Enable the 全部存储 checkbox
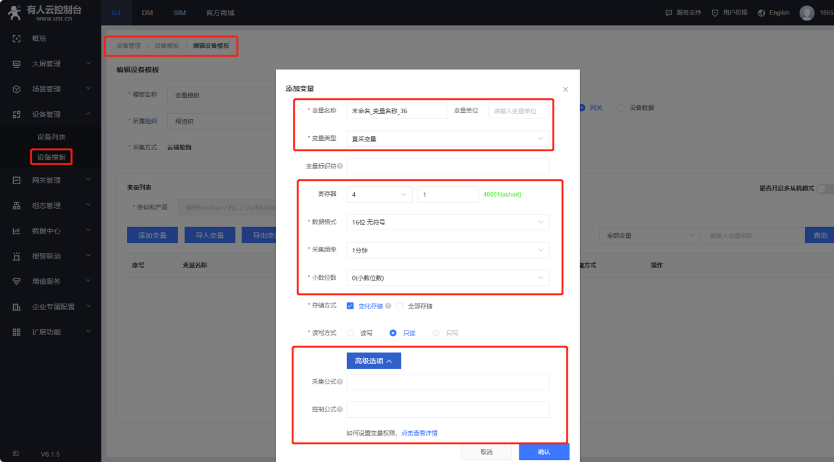This screenshot has height=462, width=834. 399,306
